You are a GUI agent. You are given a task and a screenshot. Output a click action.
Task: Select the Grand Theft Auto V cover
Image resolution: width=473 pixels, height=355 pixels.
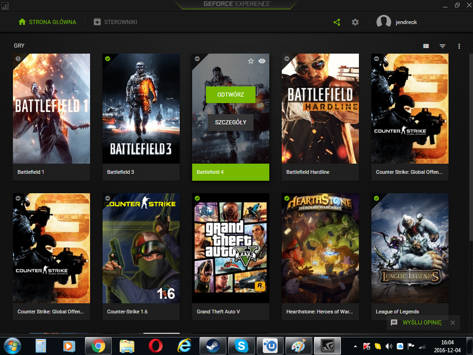pyautogui.click(x=230, y=248)
